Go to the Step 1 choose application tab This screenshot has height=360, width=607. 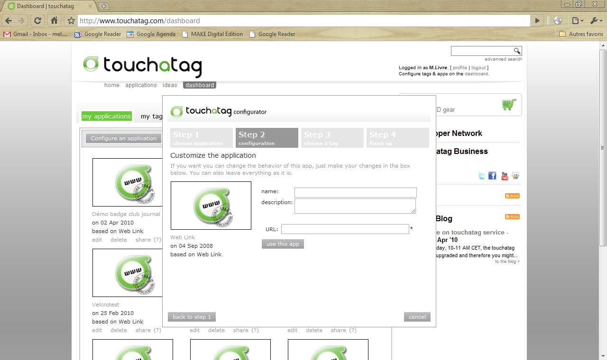(x=202, y=138)
